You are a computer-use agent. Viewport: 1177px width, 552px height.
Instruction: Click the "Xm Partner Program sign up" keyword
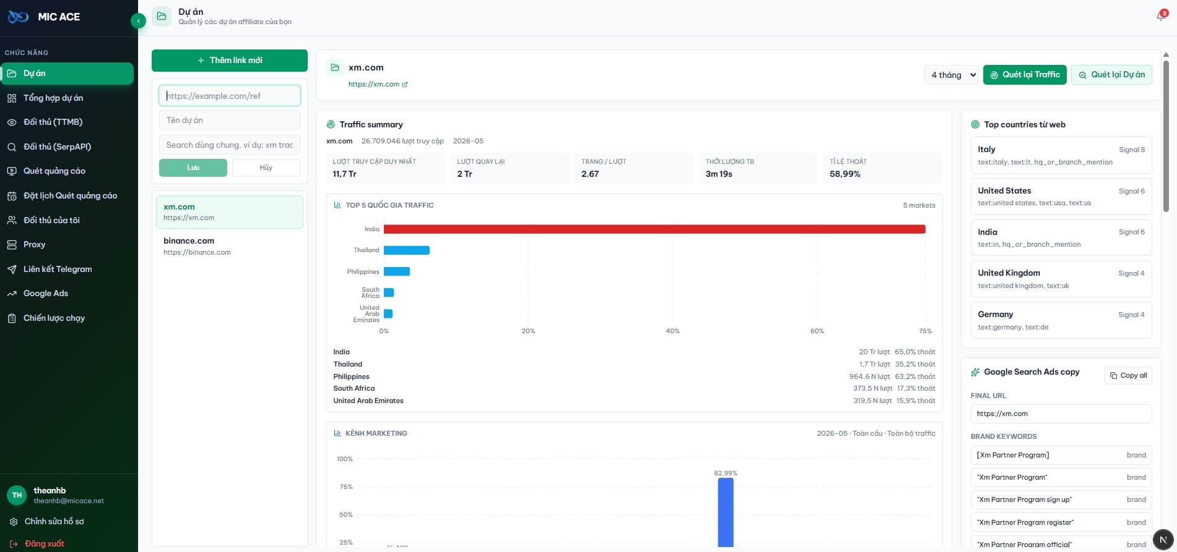coord(1061,500)
